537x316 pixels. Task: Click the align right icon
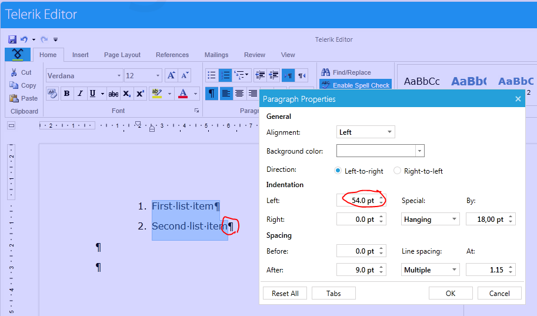pyautogui.click(x=253, y=93)
